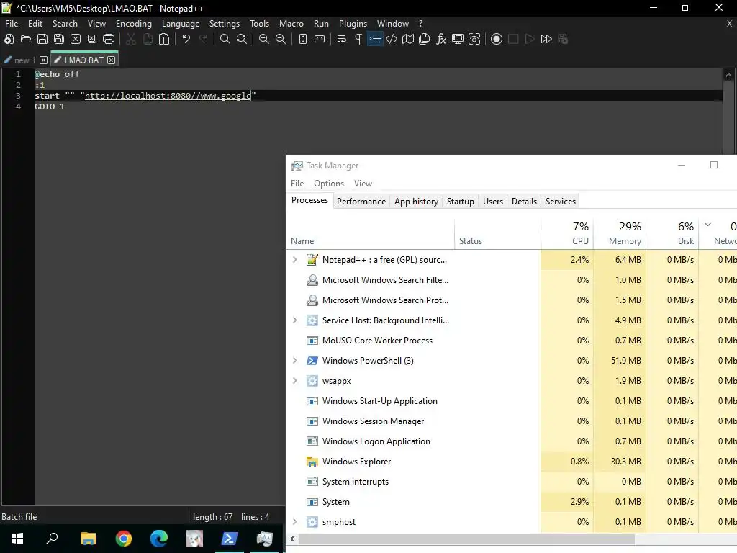Click the Zoom Out toolbar icon

[281, 39]
